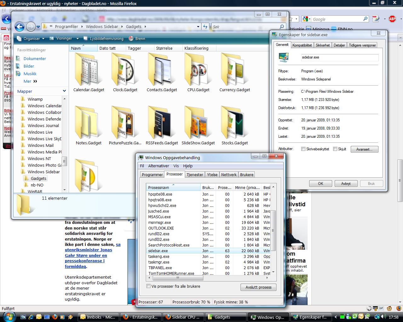Image resolution: width=403 pixels, height=322 pixels.
Task: Click OK in sidebar.exe properties
Action: pos(321,183)
